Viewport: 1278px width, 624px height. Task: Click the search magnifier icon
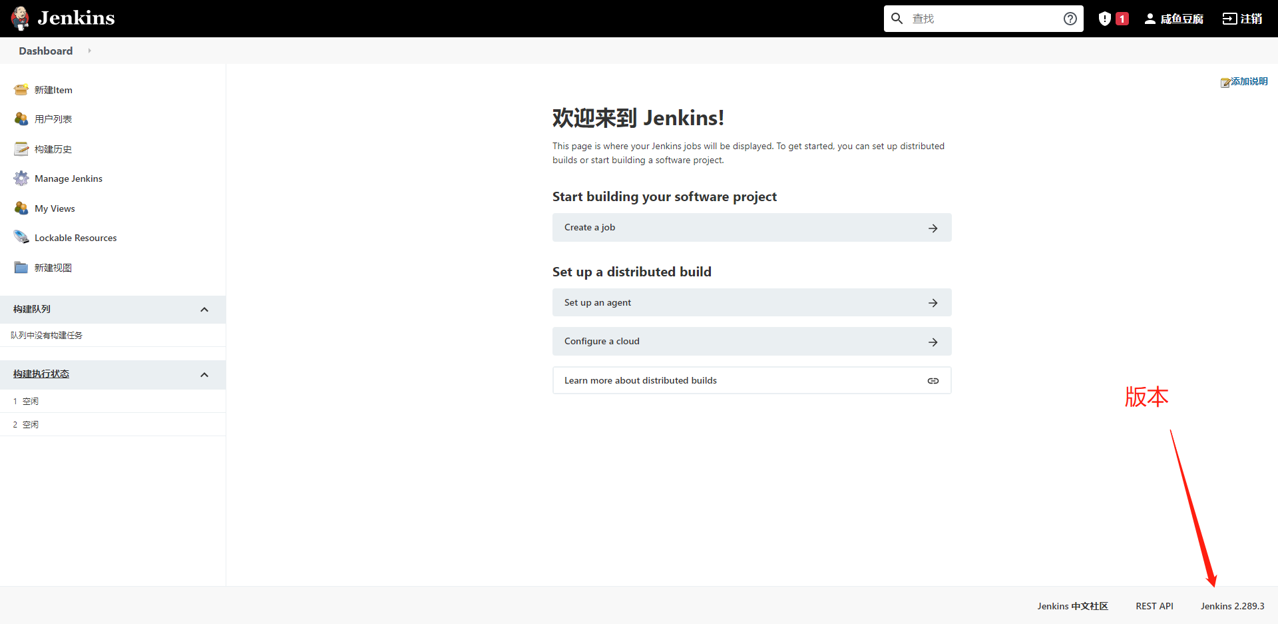click(x=897, y=19)
